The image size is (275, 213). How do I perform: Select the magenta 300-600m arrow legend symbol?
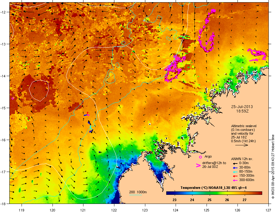point(235,180)
